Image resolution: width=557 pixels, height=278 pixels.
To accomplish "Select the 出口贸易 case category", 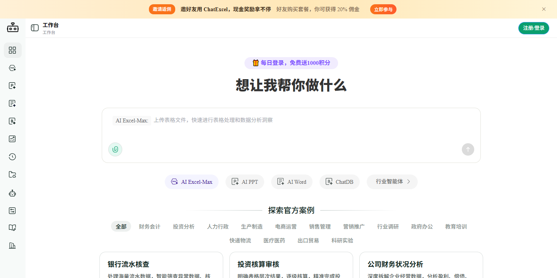I will 308,241.
